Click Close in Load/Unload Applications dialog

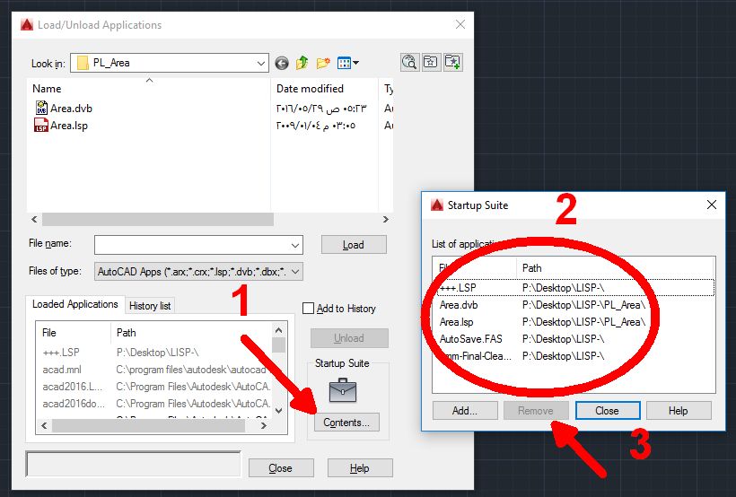(x=281, y=468)
